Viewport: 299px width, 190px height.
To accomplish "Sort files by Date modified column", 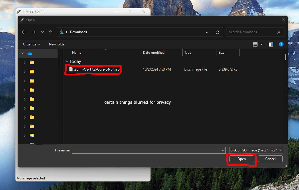I will coord(154,53).
